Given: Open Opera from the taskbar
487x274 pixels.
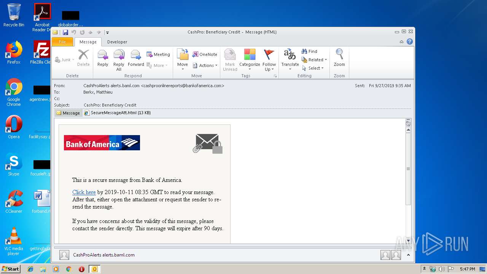Looking at the screenshot, I should pyautogui.click(x=81, y=269).
